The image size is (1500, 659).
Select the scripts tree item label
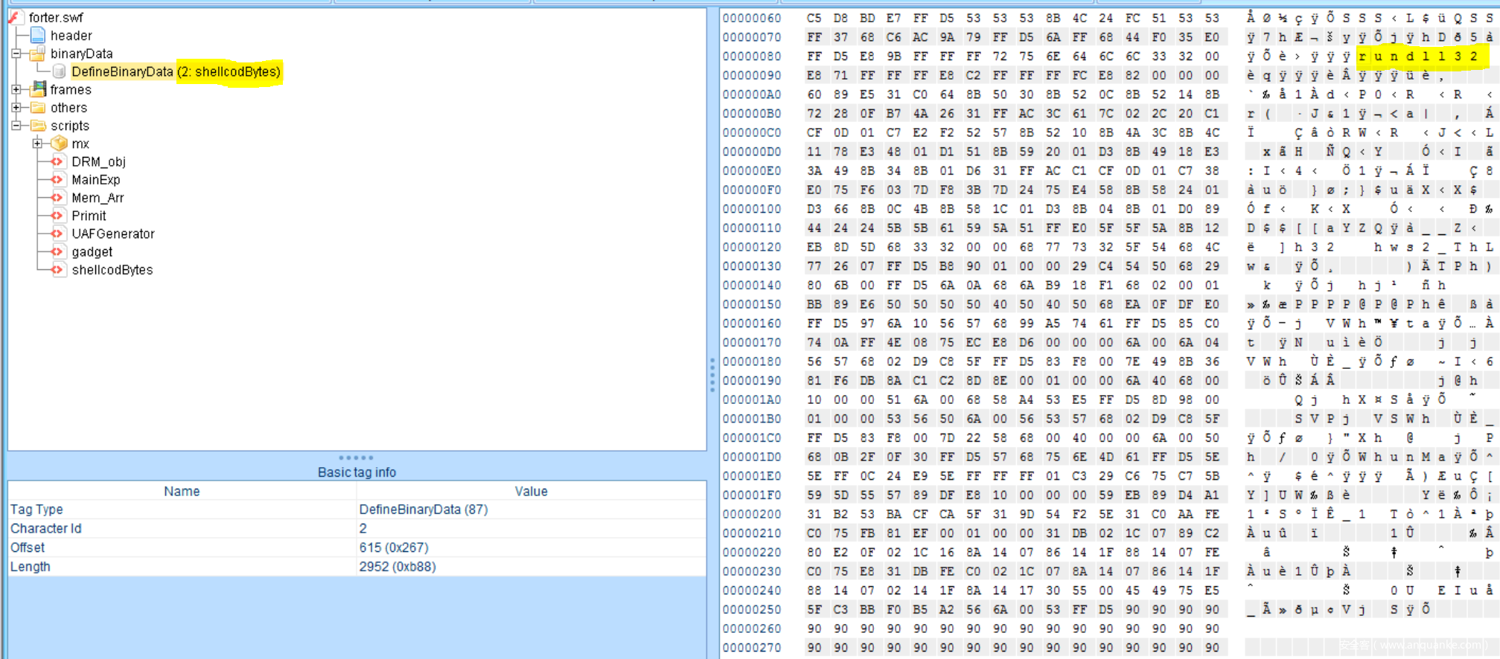[70, 126]
